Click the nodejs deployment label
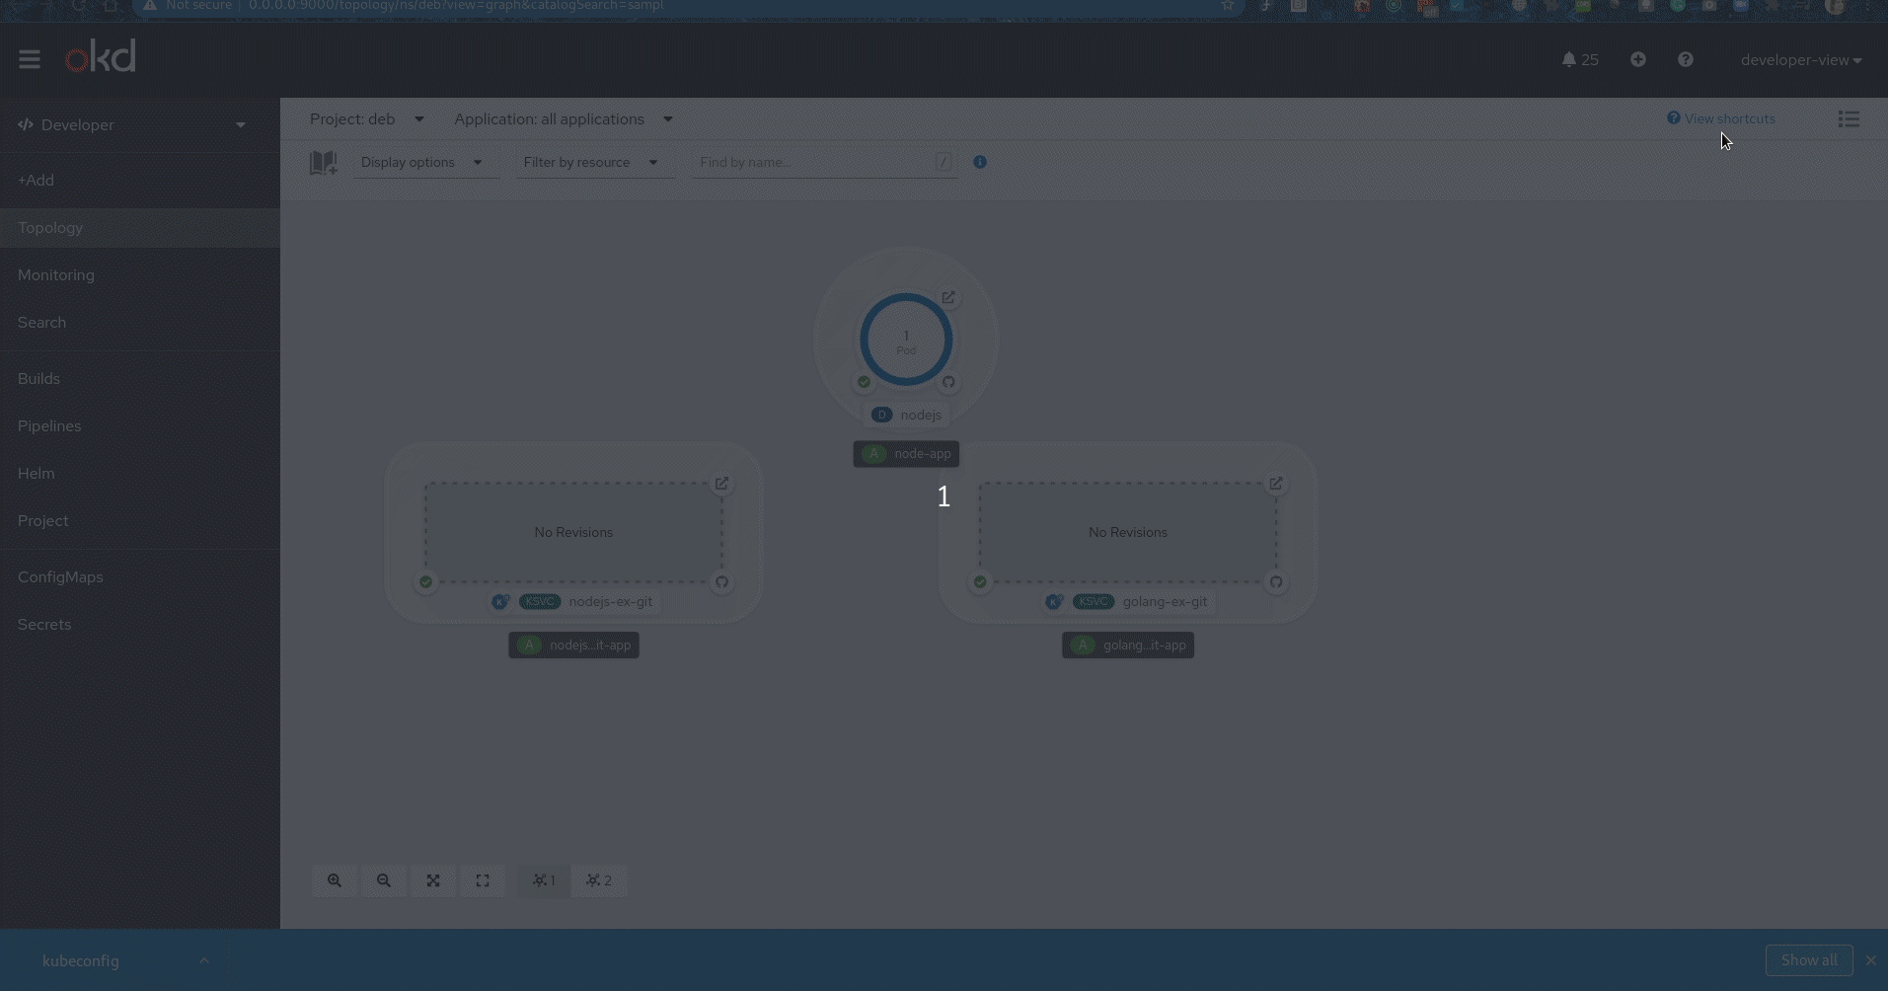 coord(907,415)
